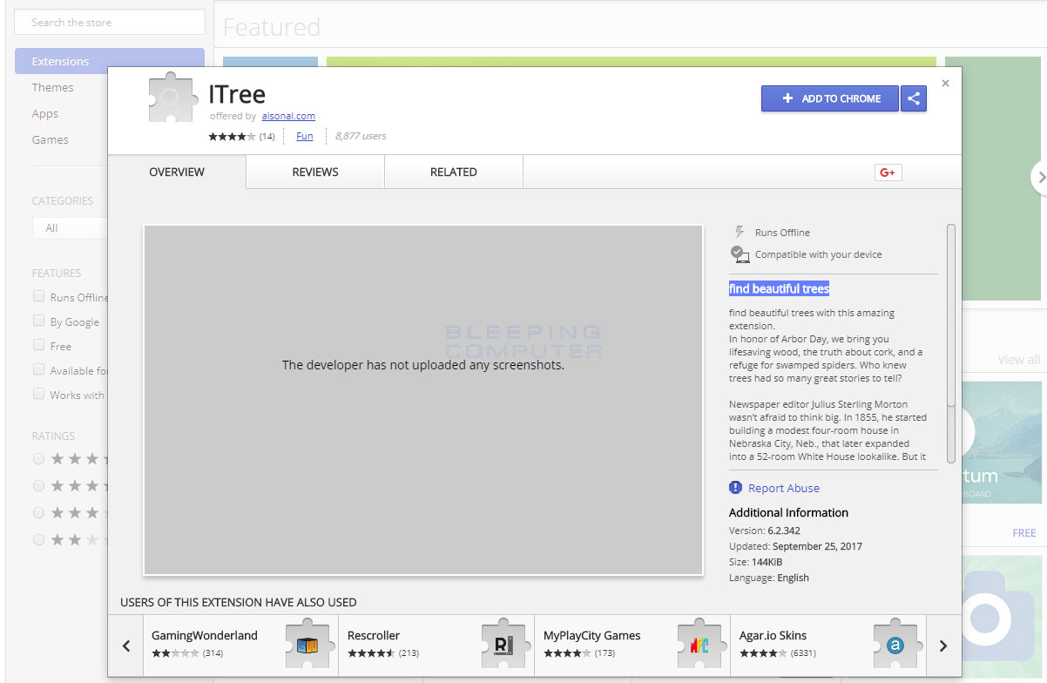
Task: Click the FREE label in background store
Action: pyautogui.click(x=1024, y=533)
